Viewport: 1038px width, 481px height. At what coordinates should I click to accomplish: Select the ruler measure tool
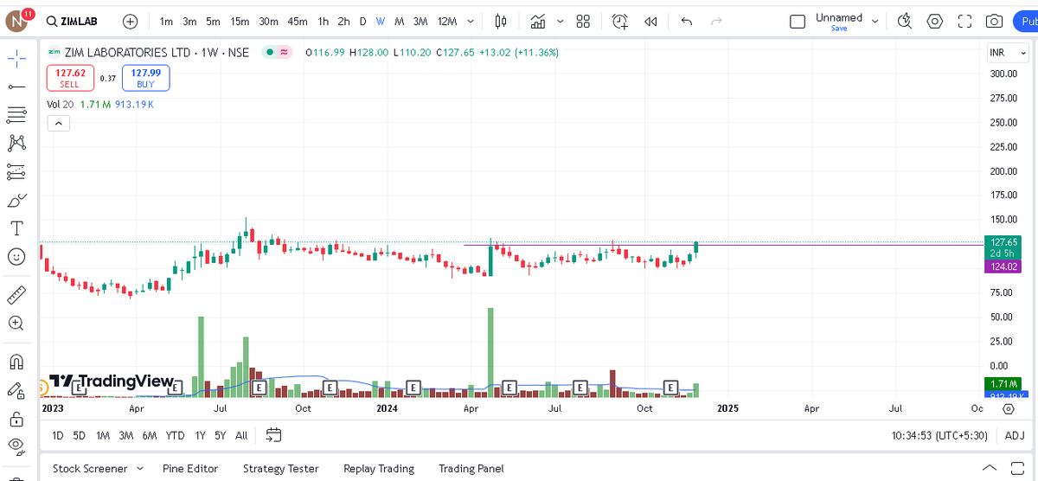coord(16,294)
